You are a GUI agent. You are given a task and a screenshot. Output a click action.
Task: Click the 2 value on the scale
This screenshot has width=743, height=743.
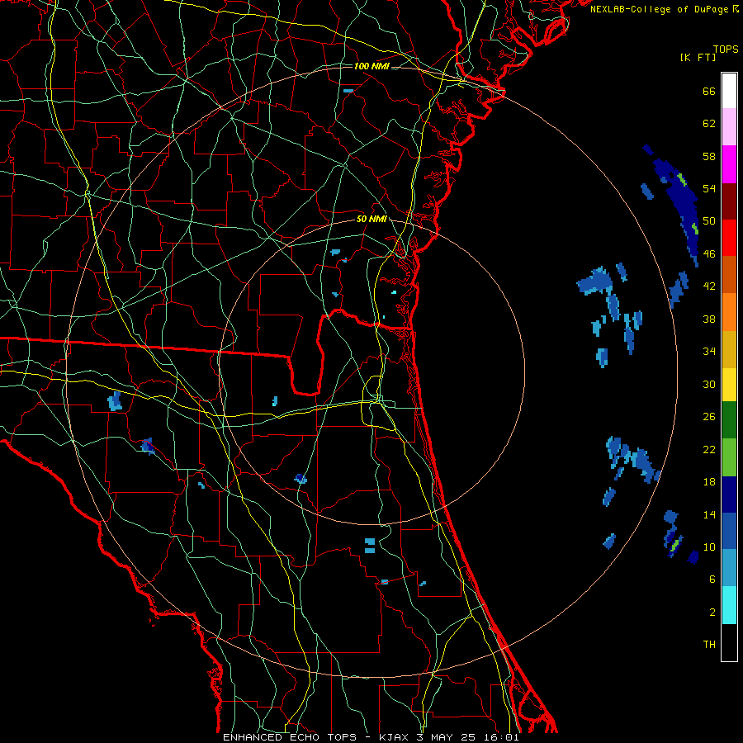pos(712,613)
